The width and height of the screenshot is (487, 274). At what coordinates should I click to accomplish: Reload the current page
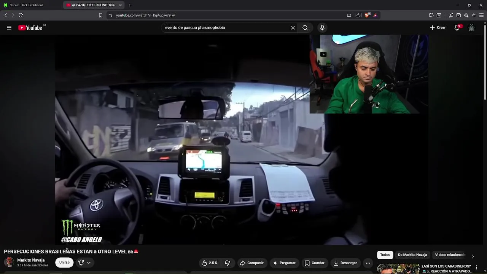[x=21, y=15]
